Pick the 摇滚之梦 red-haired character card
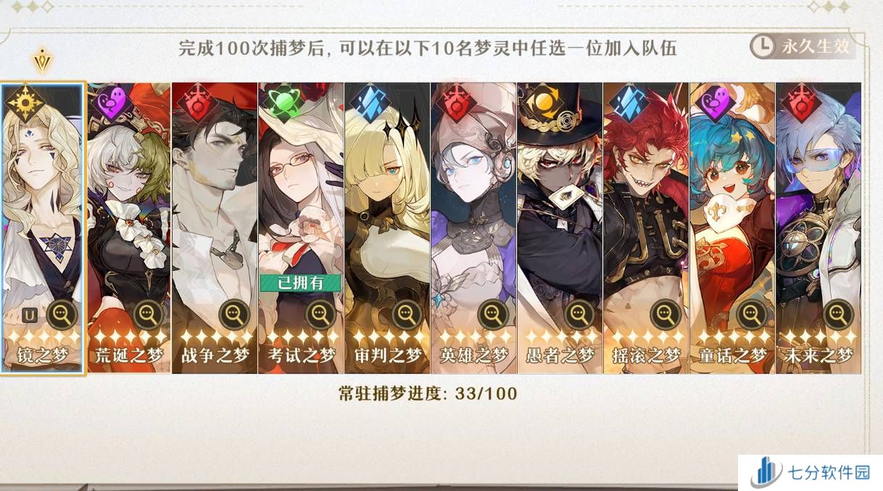Screen dimensions: 883x491 (x=646, y=227)
